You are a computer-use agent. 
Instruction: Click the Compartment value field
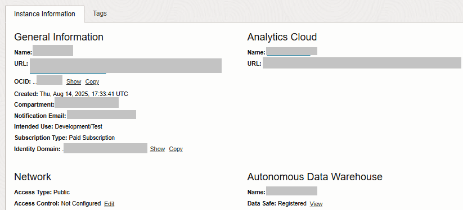pos(87,103)
